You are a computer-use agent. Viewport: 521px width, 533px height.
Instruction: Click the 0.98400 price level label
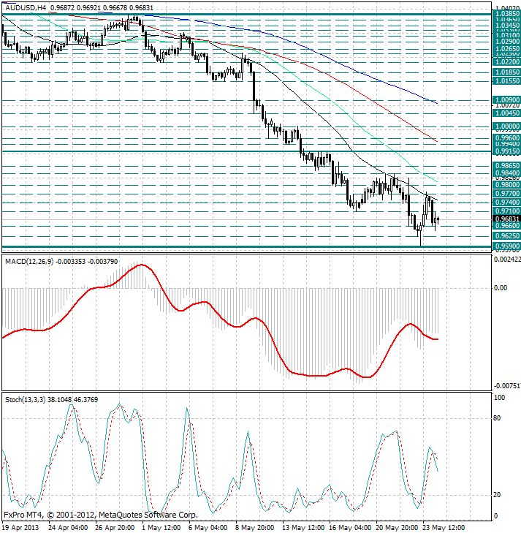pyautogui.click(x=506, y=173)
